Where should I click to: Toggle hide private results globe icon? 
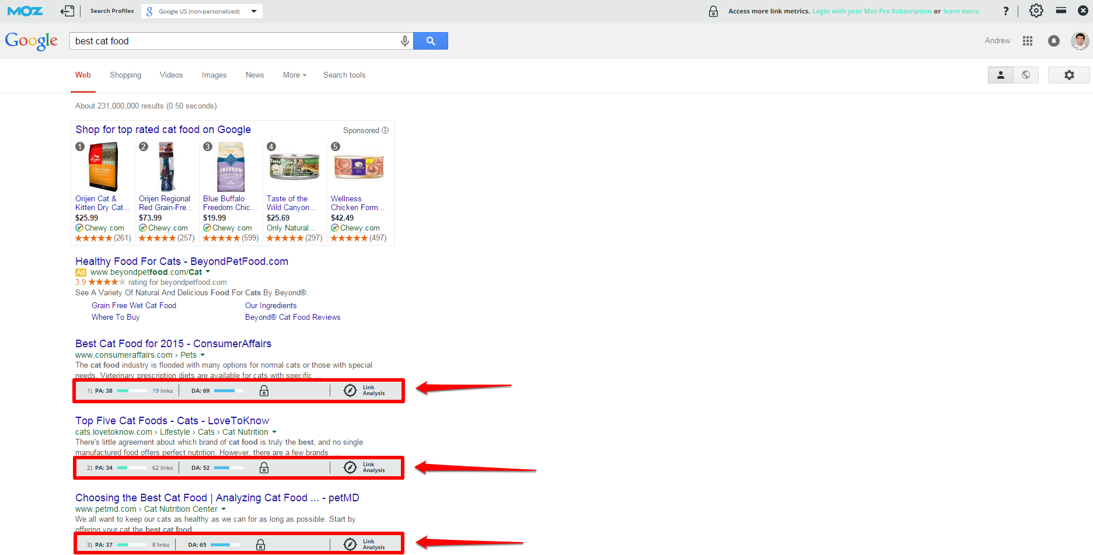pyautogui.click(x=1026, y=75)
